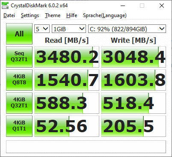Open the Theme menu
This screenshot has height=157, width=172.
pos(53,15)
